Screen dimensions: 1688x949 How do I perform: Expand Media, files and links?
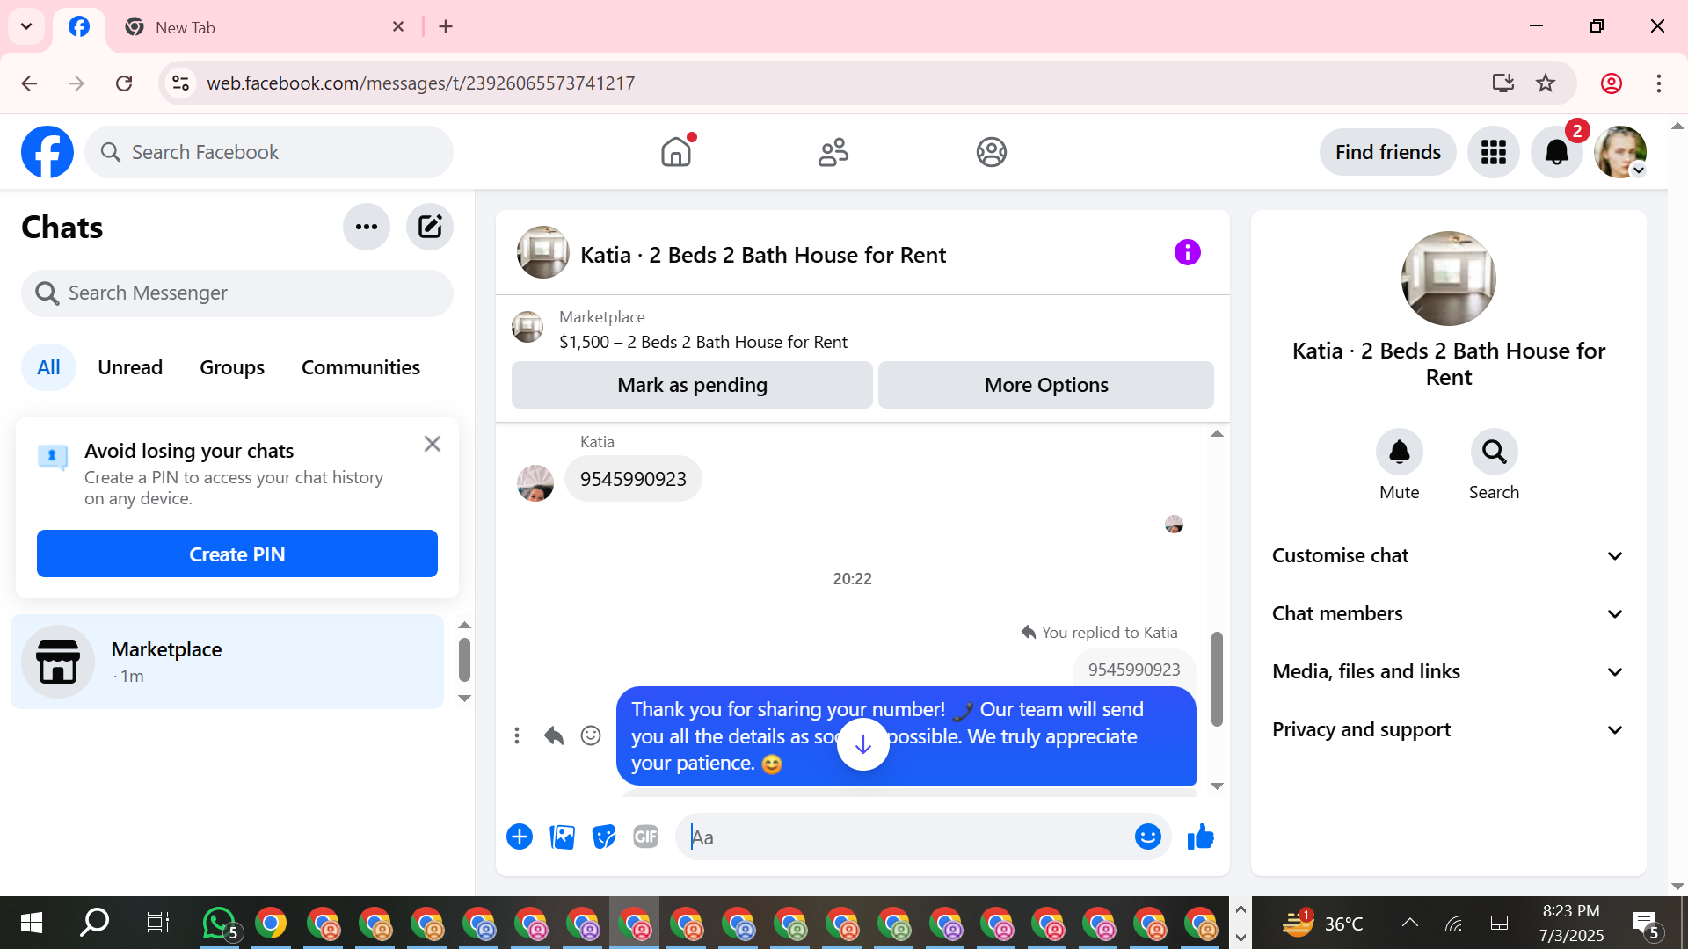(1447, 671)
